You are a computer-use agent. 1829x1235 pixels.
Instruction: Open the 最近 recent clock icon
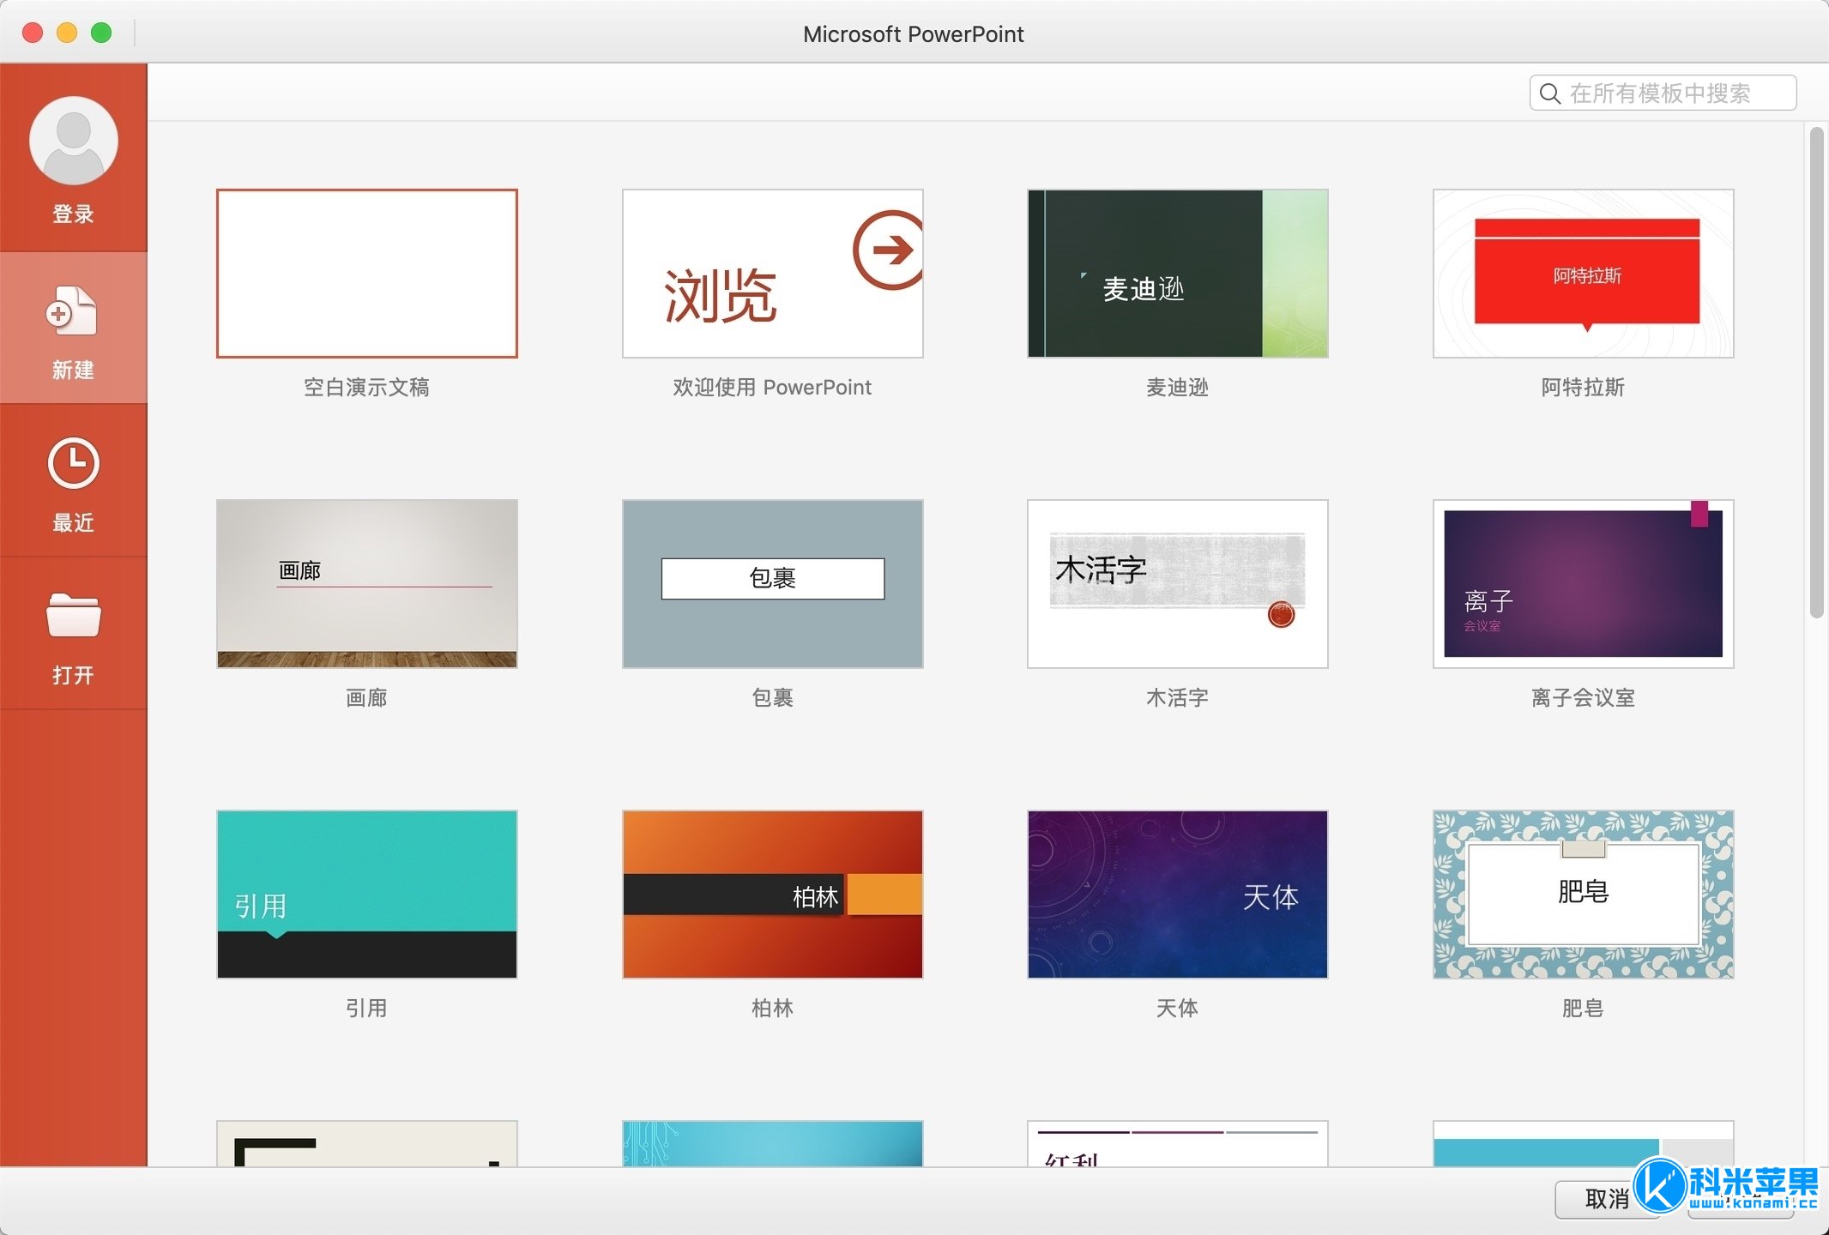(x=73, y=463)
